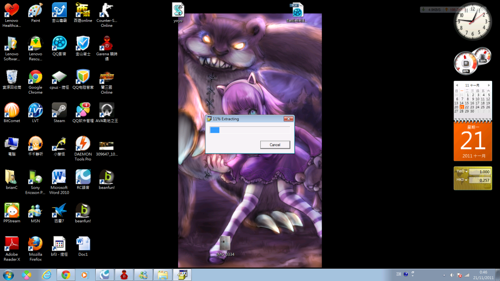Select the QQ软件管理 desktop icon
The height and width of the screenshot is (281, 500).
pyautogui.click(x=83, y=113)
